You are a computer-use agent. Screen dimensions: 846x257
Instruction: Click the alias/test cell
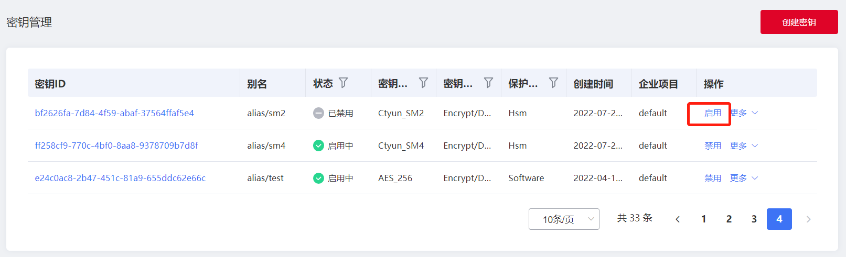pyautogui.click(x=265, y=178)
